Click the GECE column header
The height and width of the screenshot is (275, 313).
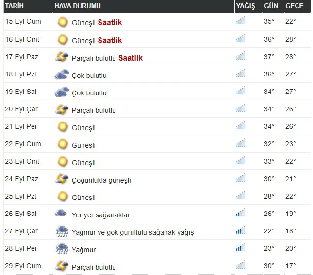tap(294, 6)
